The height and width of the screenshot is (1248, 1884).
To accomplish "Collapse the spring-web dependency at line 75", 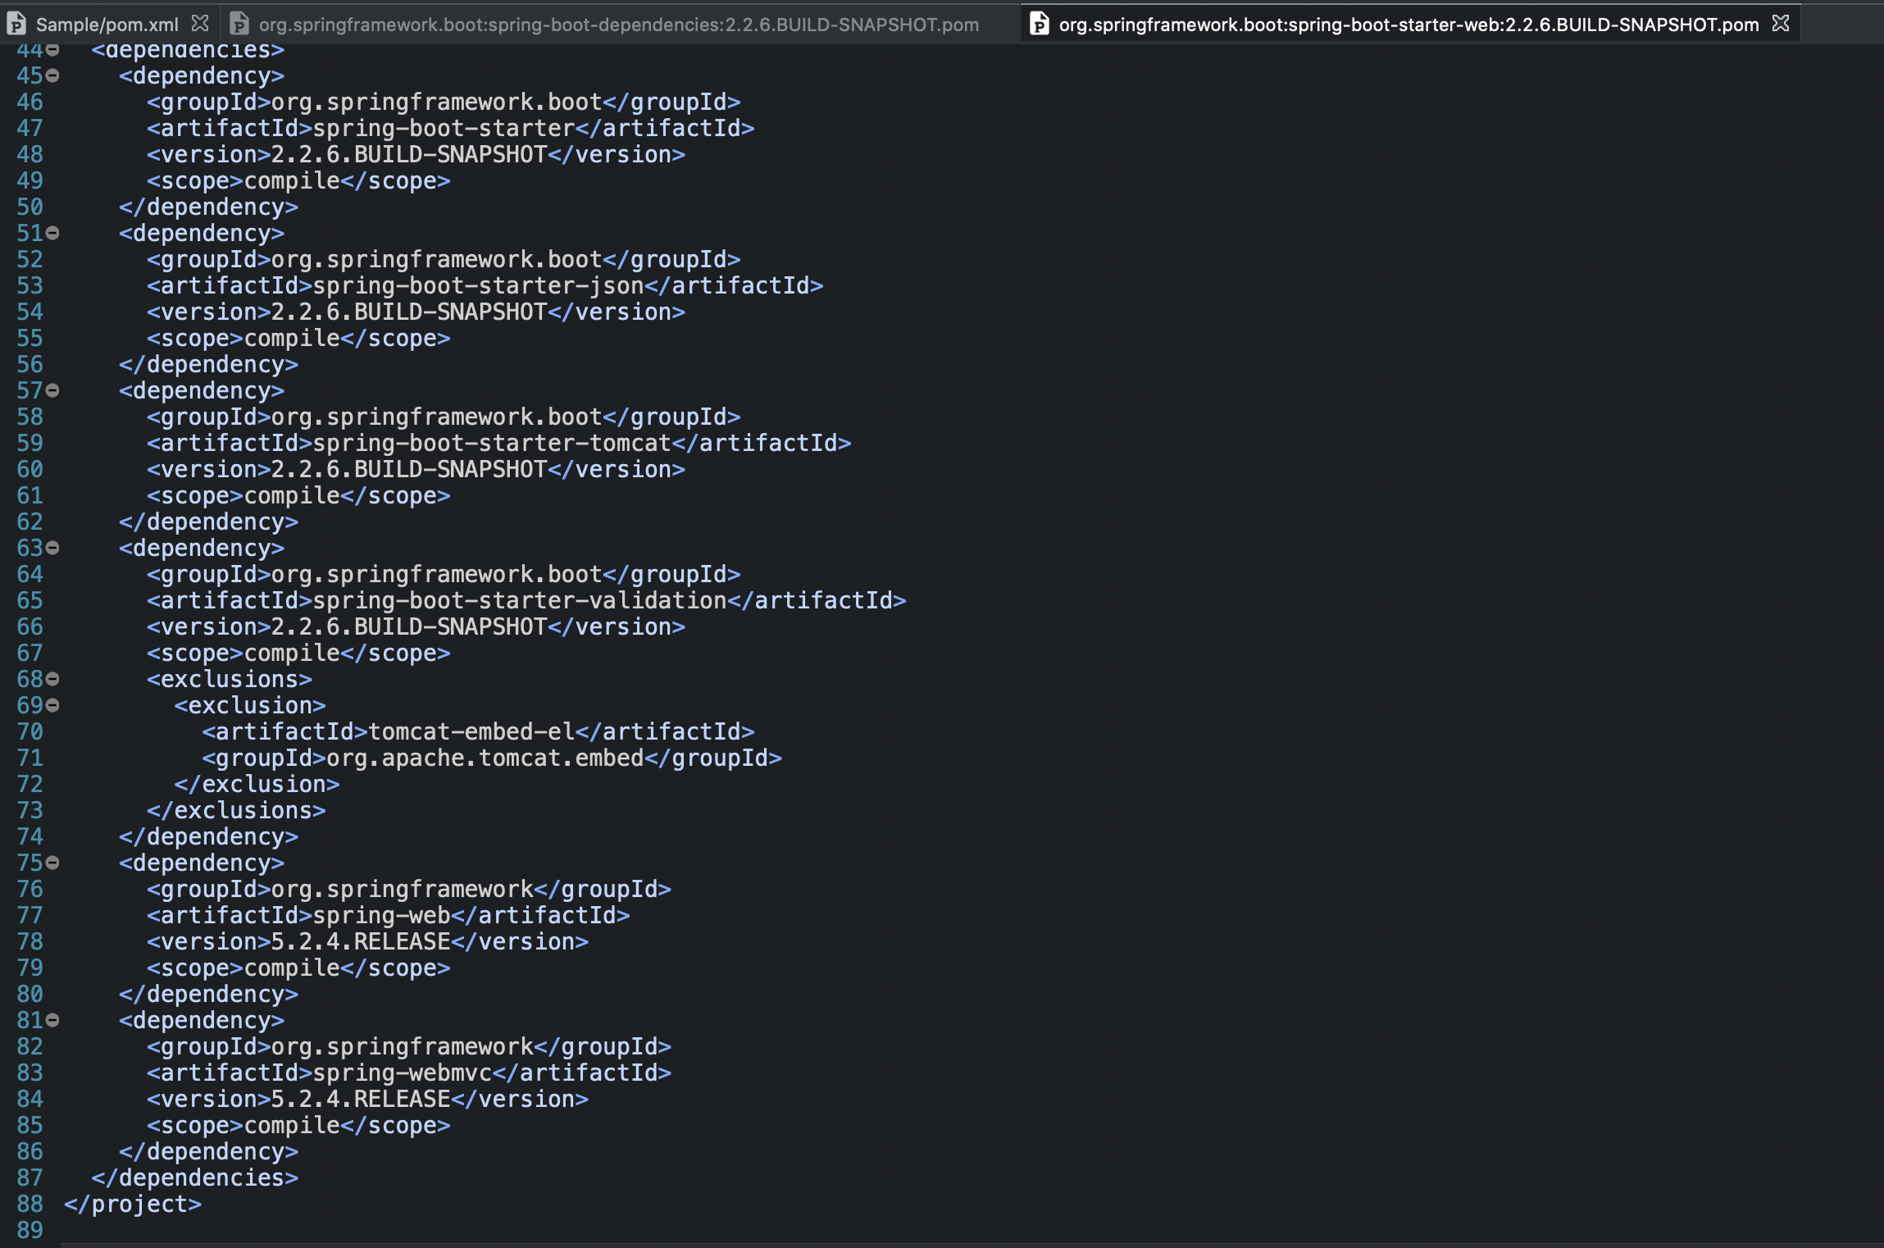I will 52,863.
